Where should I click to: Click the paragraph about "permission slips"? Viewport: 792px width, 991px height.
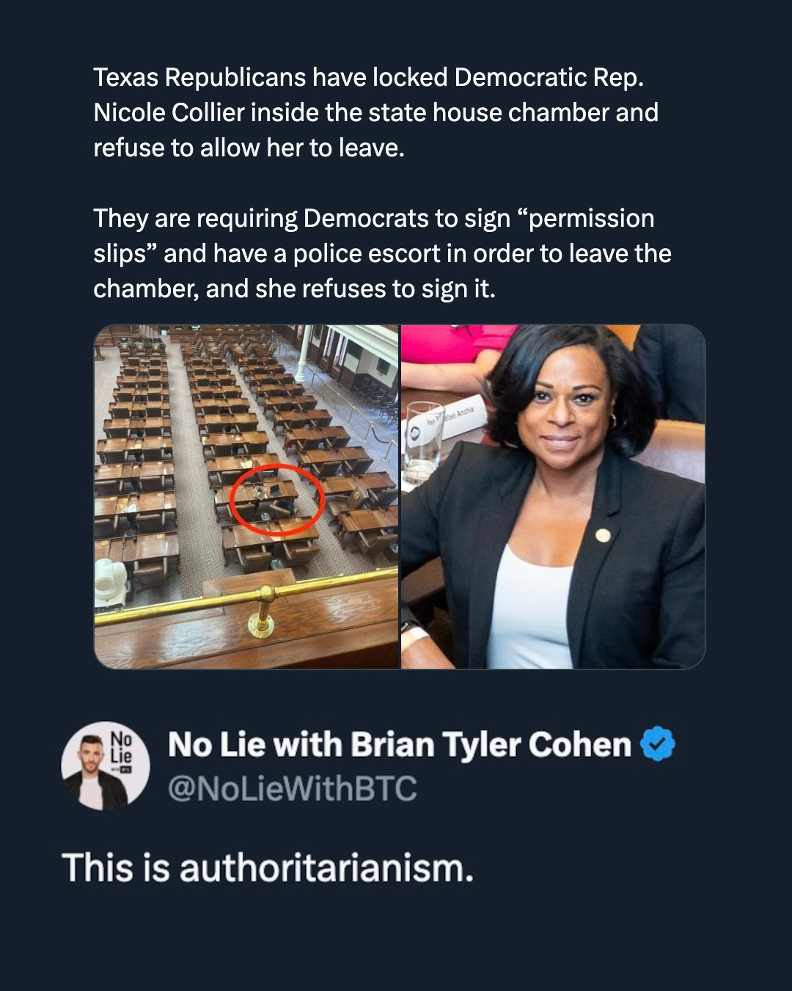click(x=382, y=253)
